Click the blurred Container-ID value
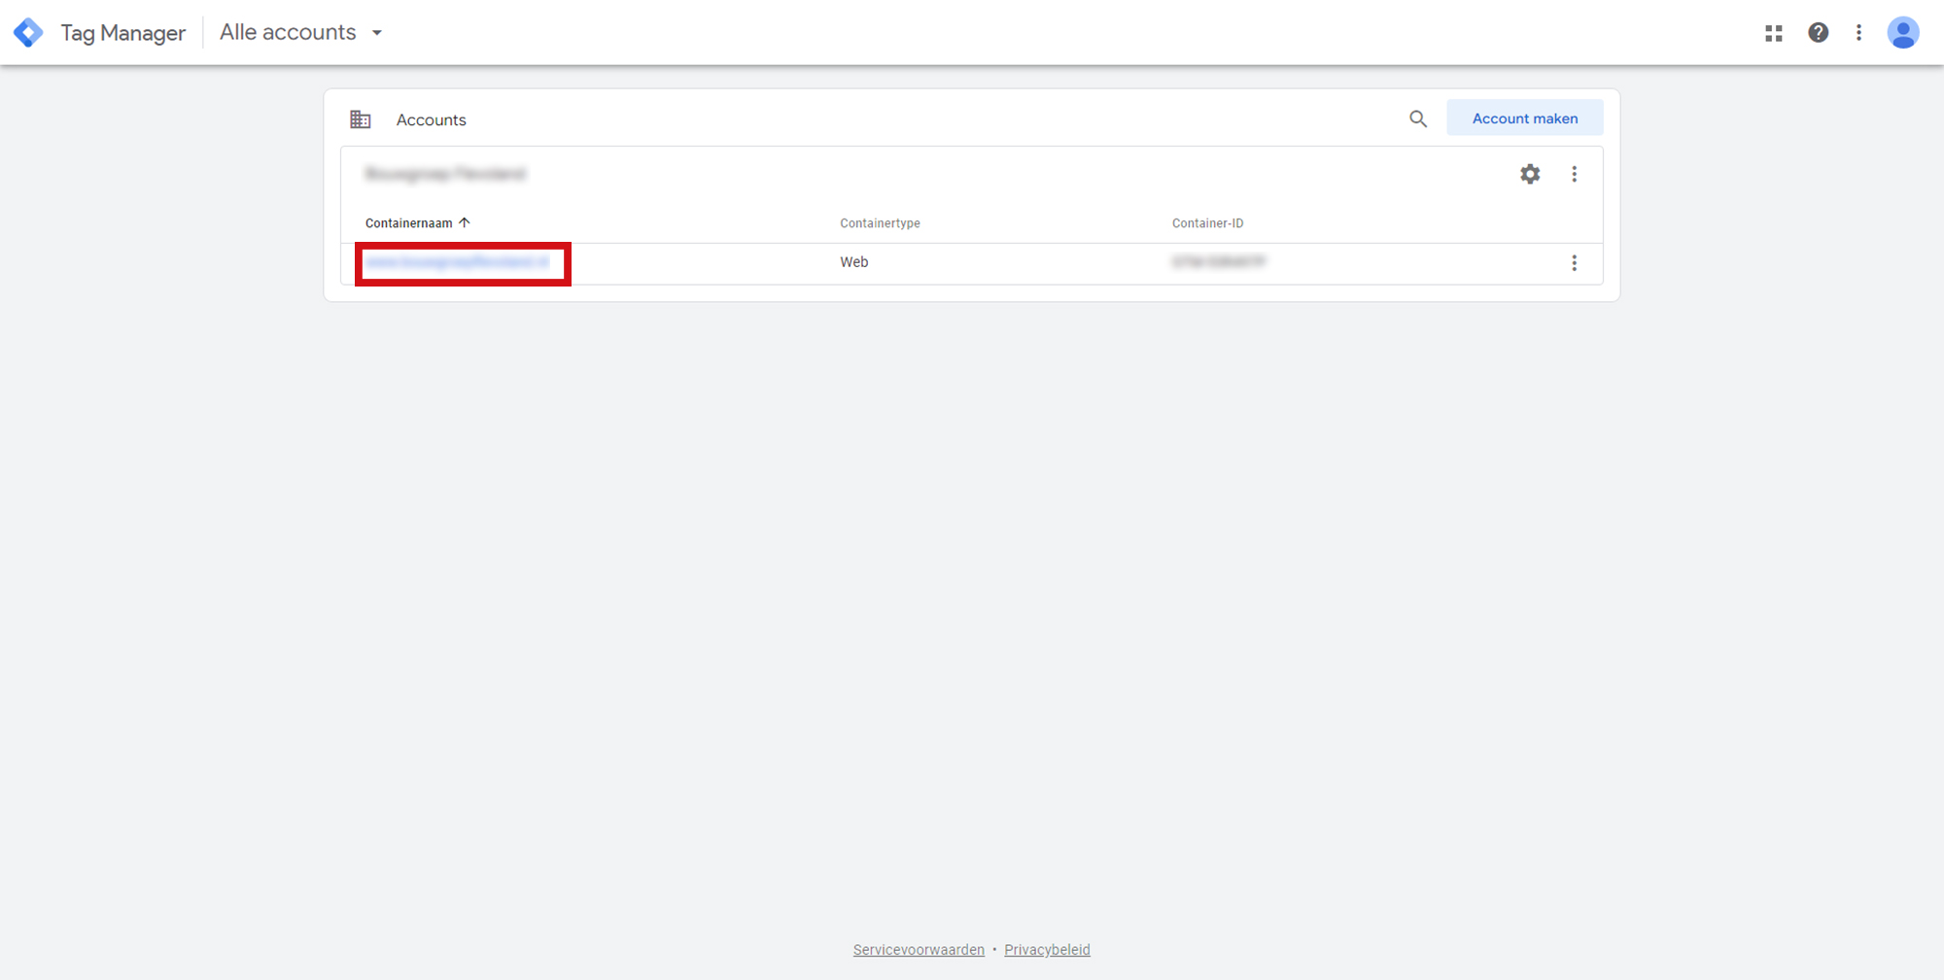The width and height of the screenshot is (1944, 980). pyautogui.click(x=1219, y=262)
